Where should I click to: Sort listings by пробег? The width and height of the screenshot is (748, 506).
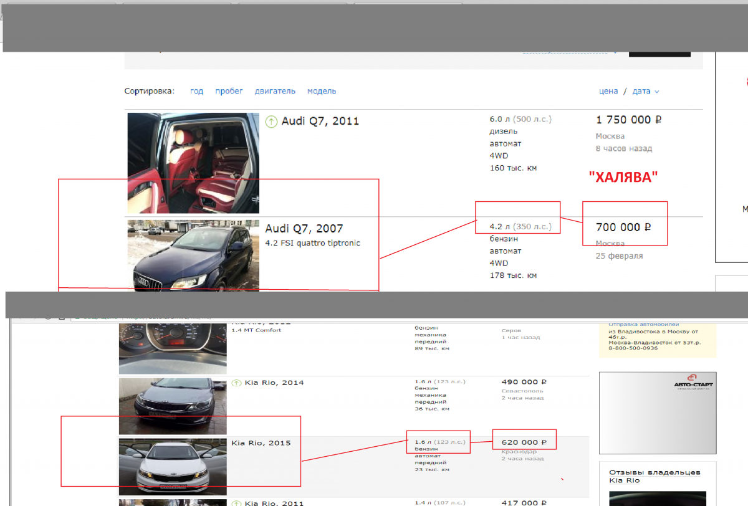point(229,91)
